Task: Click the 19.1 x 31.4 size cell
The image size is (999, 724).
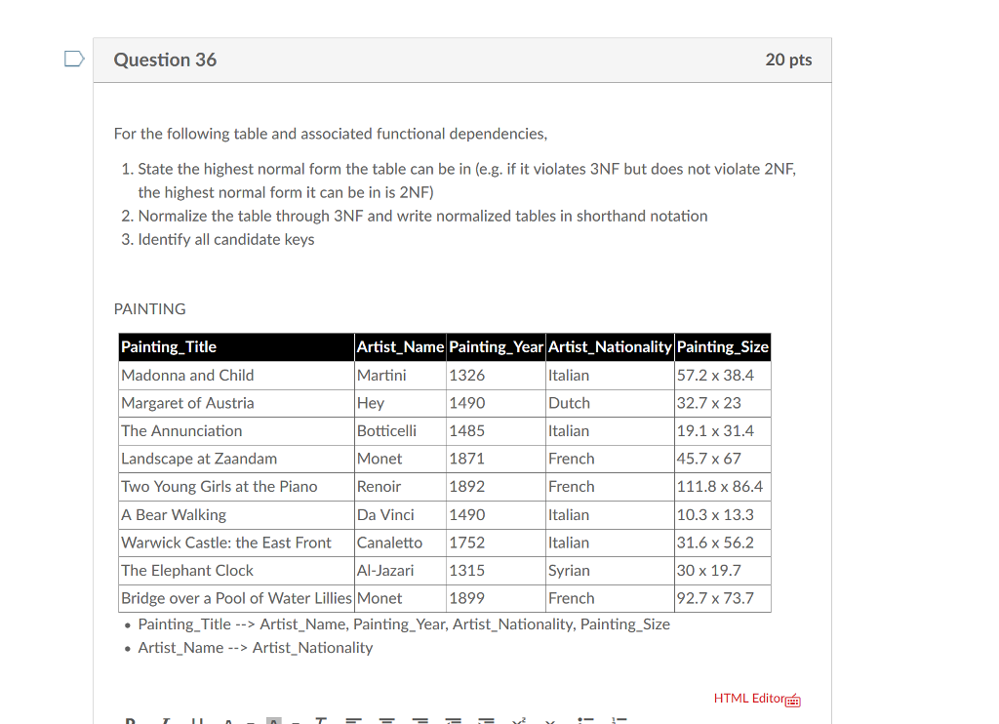Action: (x=723, y=431)
